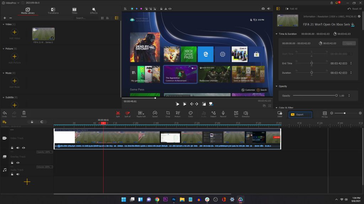Open the audio Extractor tool
The width and height of the screenshot is (364, 204).
[x=246, y=114]
